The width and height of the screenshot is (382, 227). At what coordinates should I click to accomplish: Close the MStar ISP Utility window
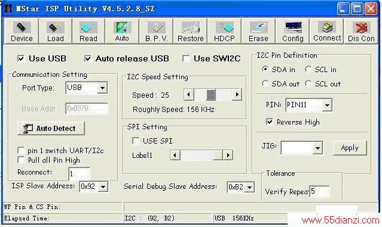point(371,9)
